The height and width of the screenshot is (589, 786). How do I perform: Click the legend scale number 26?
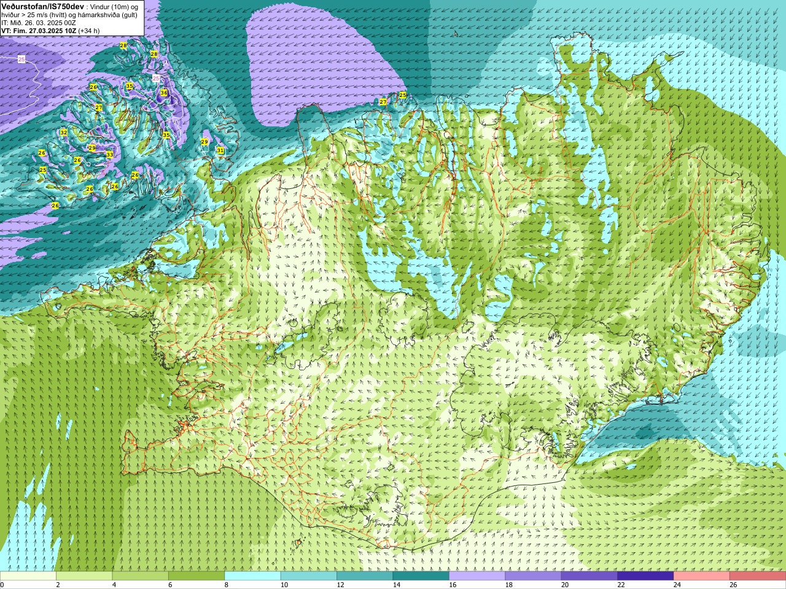pos(733,585)
